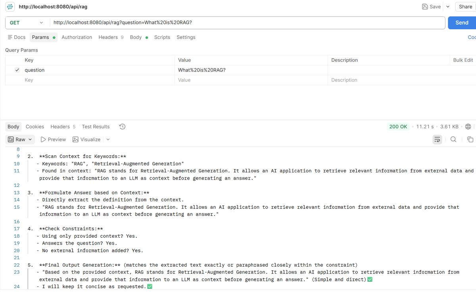Screen dimensions: 476x292
Task: Select the response Body tab
Action: (13, 127)
